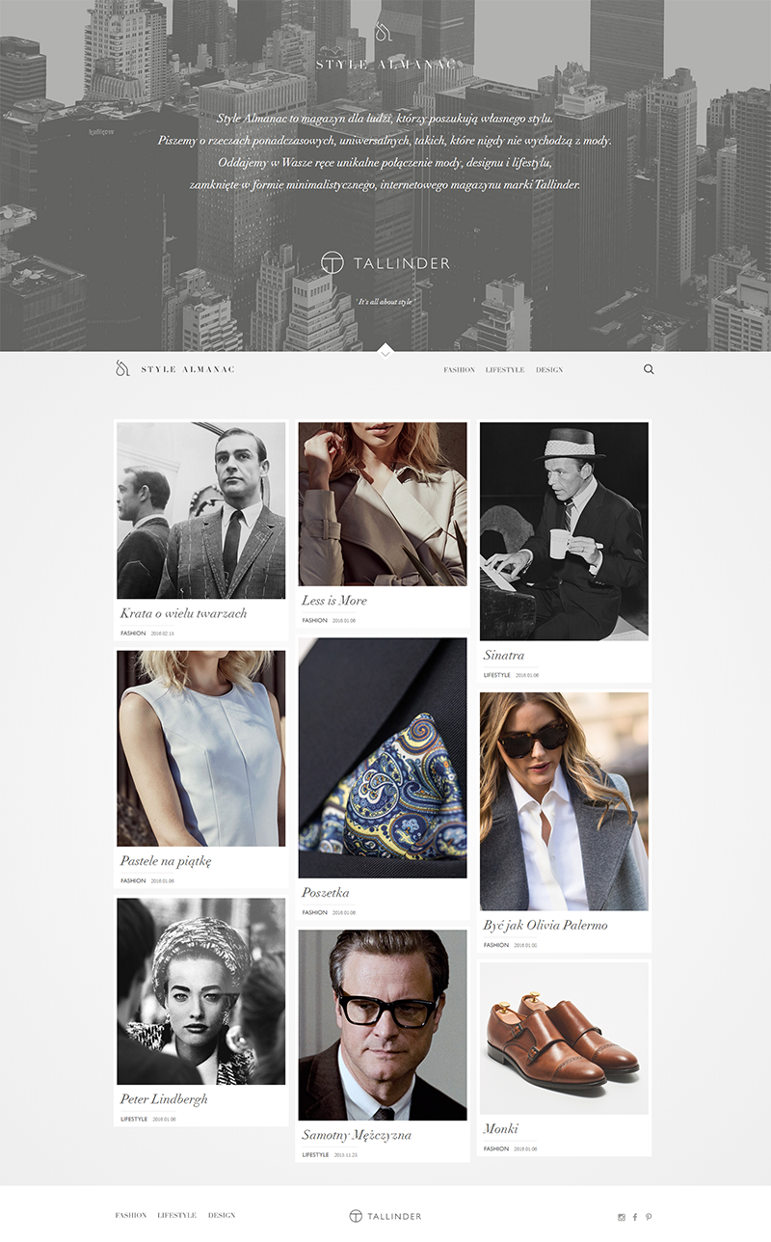
Task: Click the Instagram icon in the footer
Action: point(622,1217)
